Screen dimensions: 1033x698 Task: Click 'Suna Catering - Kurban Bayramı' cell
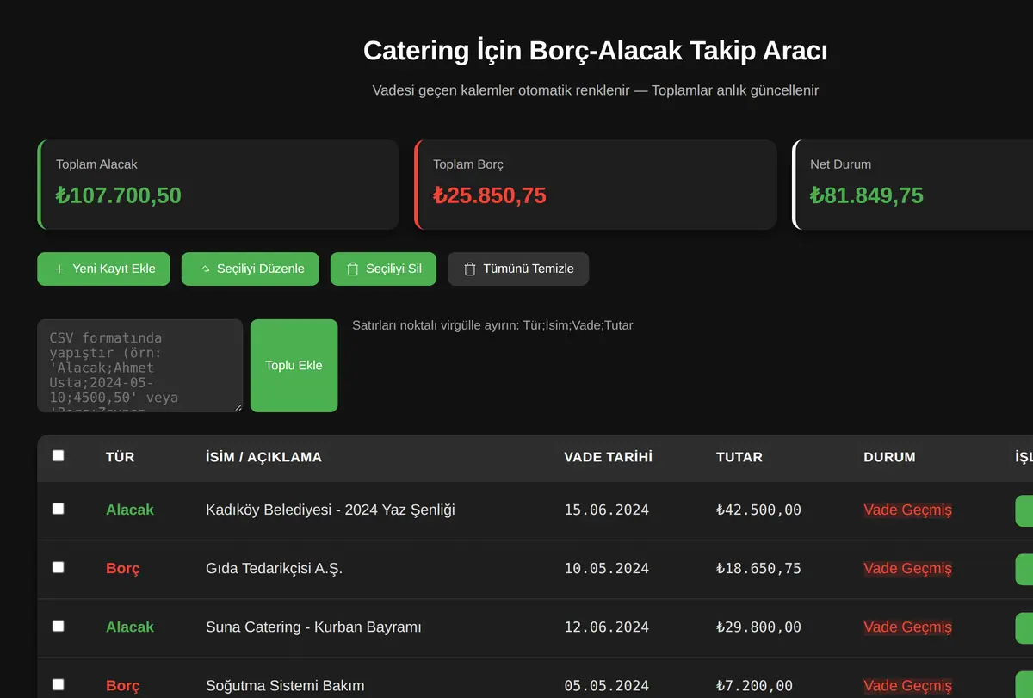pos(313,627)
